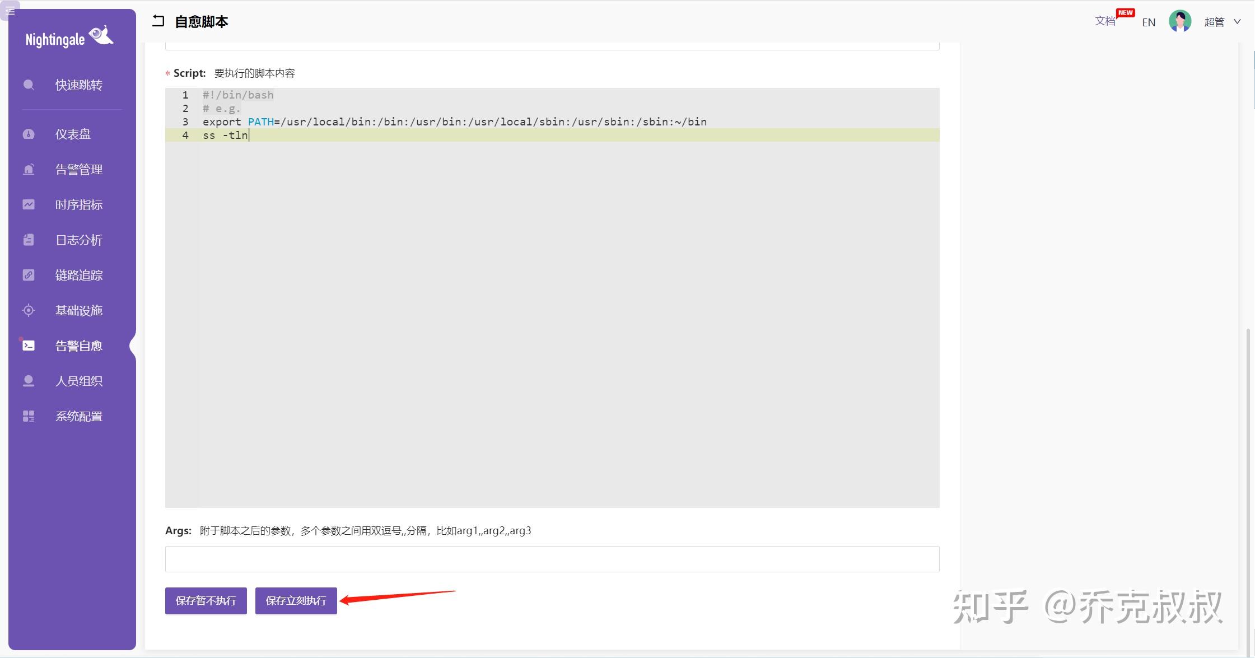Click the alert self-healing terminal icon
1255x658 pixels.
tap(29, 346)
